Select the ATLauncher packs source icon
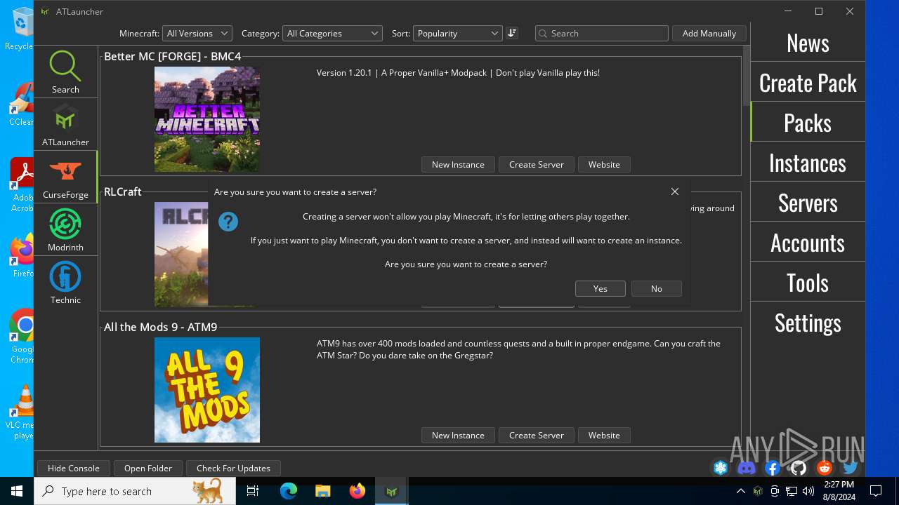The image size is (899, 505). [x=65, y=119]
